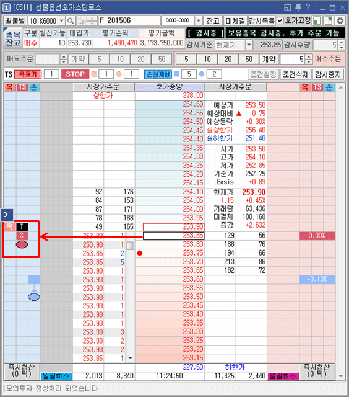Open the 101K6000 symbol code dropdown

[62, 20]
